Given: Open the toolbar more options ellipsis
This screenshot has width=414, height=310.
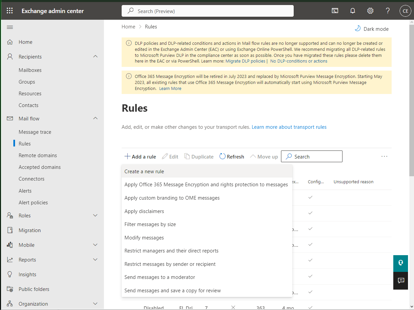Looking at the screenshot, I should point(384,156).
